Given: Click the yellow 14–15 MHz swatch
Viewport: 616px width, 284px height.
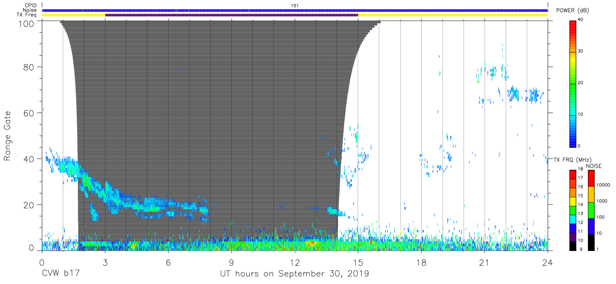Looking at the screenshot, I should pyautogui.click(x=573, y=201).
